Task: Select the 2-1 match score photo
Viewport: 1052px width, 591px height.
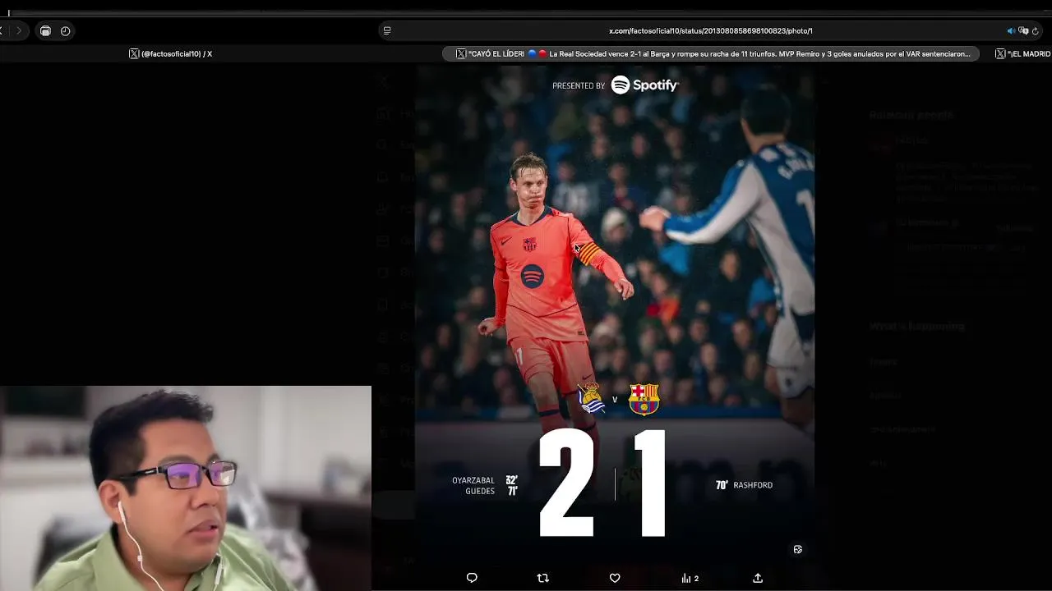Action: coord(614,314)
